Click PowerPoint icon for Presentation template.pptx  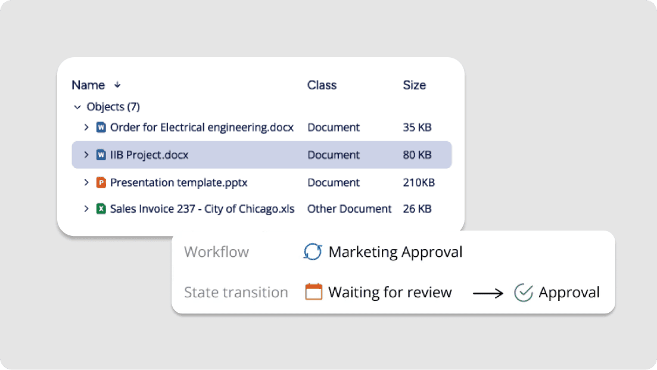click(101, 182)
